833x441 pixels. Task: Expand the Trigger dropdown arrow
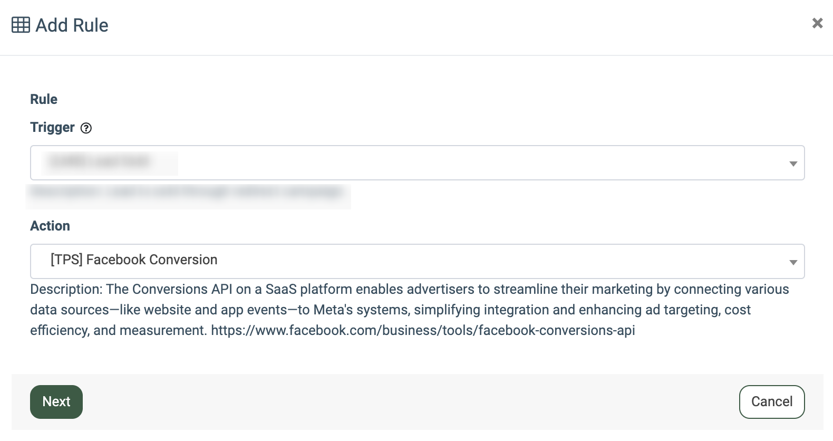coord(792,164)
